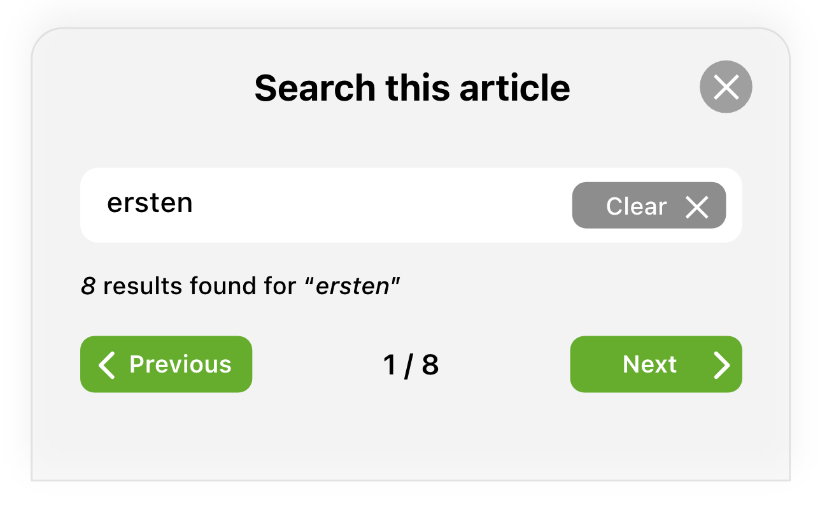This screenshot has height=512, width=820.
Task: Click the Previous label text
Action: (x=180, y=364)
